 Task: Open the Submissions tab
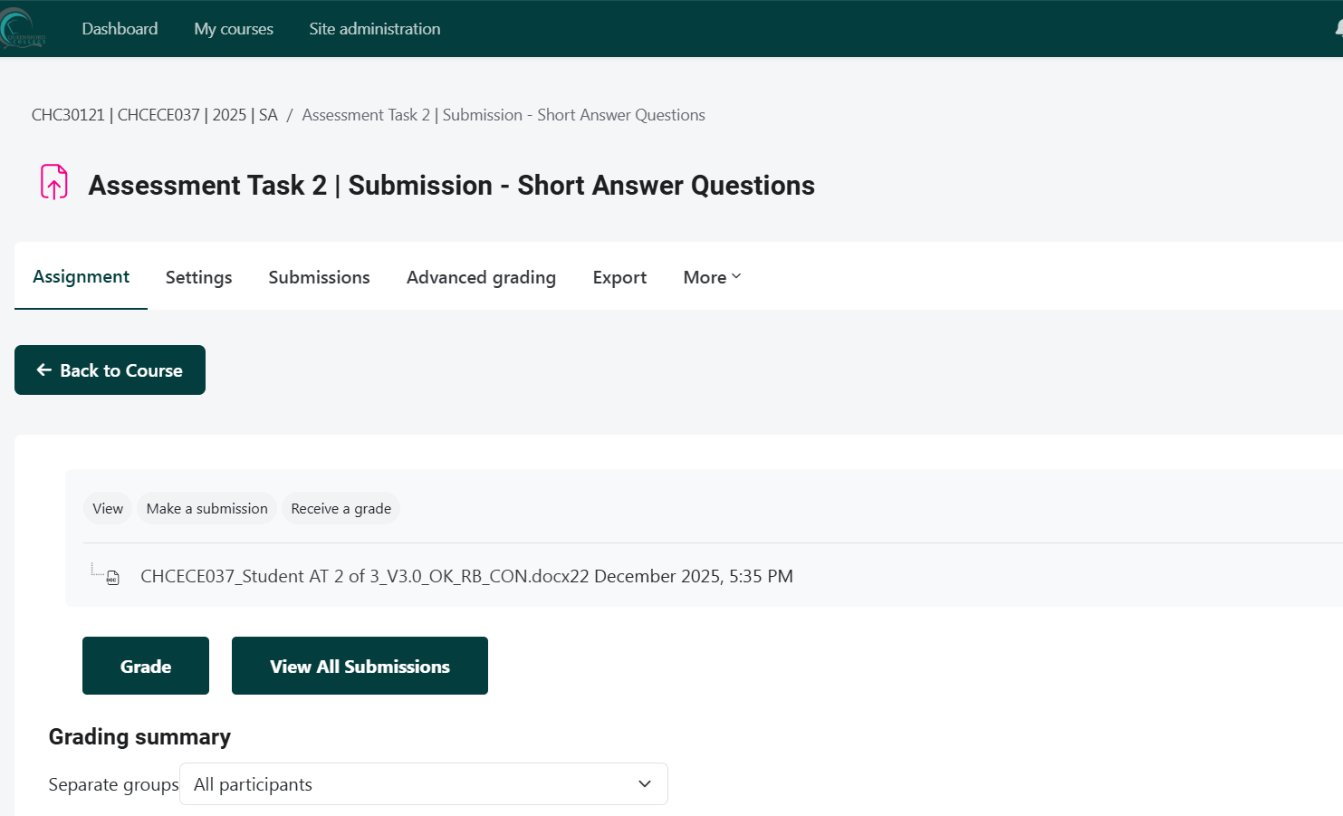[319, 278]
